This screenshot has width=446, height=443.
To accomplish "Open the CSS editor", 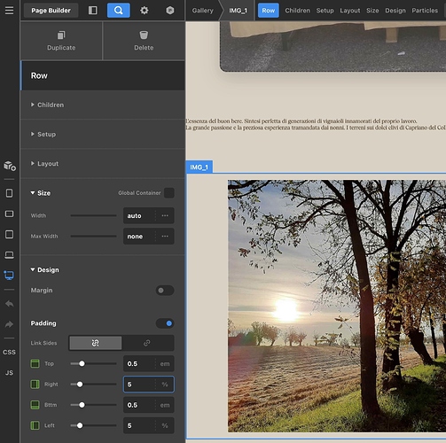I will point(9,352).
